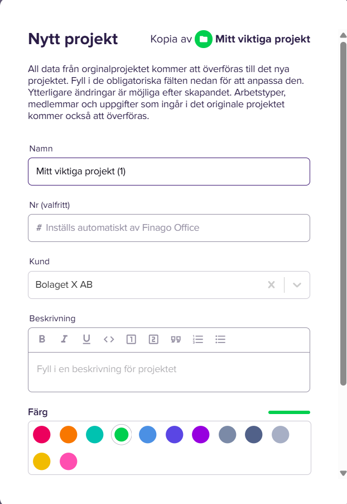Apply heading 1 style in description
Screen dimensions: 347x504
click(x=131, y=339)
